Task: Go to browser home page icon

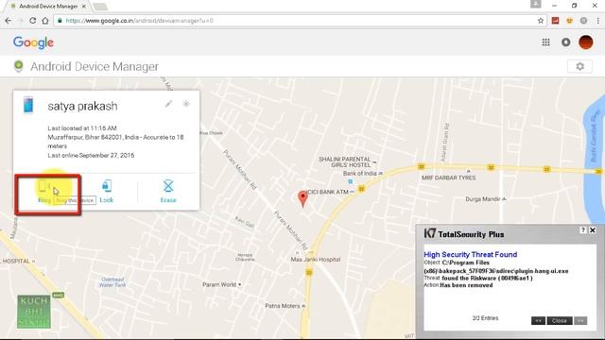Action: (x=45, y=21)
